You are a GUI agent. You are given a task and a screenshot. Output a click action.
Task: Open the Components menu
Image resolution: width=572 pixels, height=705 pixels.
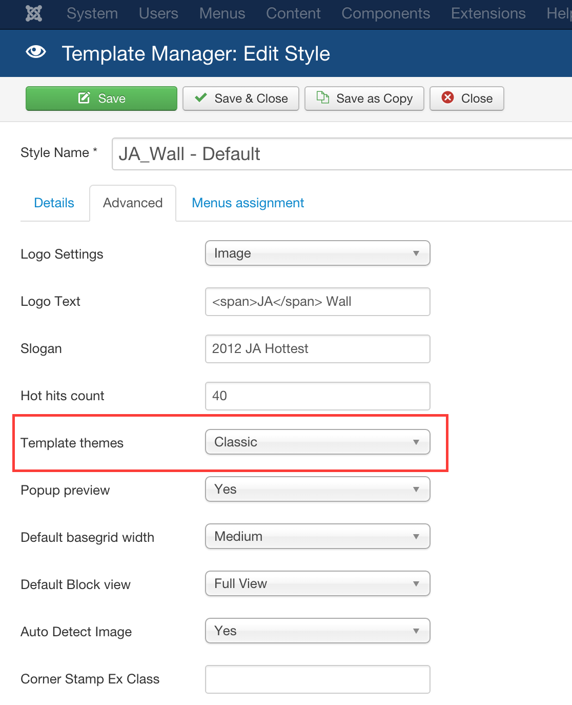[385, 13]
